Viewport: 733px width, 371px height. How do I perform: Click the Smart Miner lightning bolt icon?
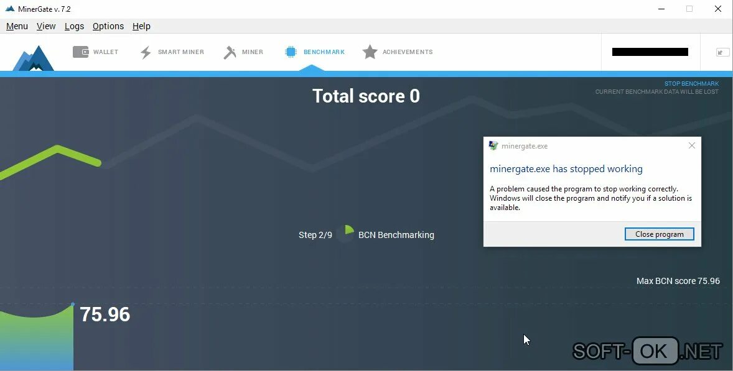(x=146, y=52)
